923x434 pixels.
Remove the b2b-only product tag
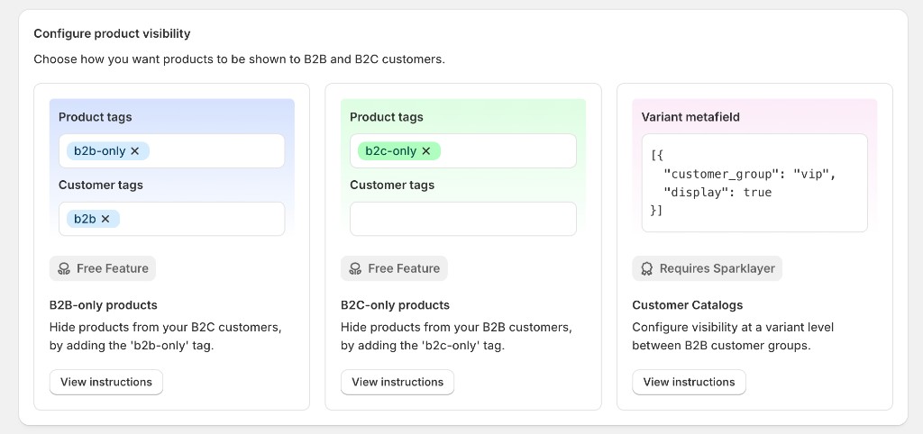pyautogui.click(x=135, y=151)
